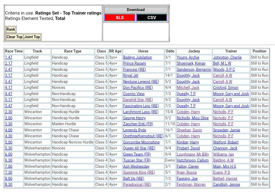This screenshot has width=275, height=192.
Task: Open the 8.30 Wolverhampton race link
Action: (x=9, y=185)
